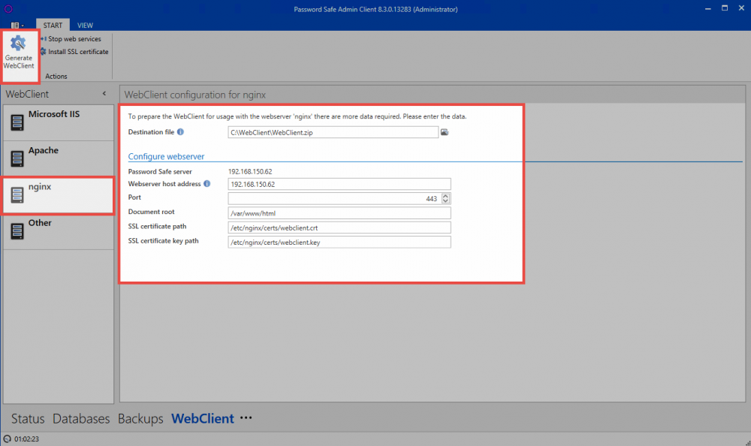Select the Other webserver option
Image resolution: width=751 pixels, height=446 pixels.
coord(59,231)
